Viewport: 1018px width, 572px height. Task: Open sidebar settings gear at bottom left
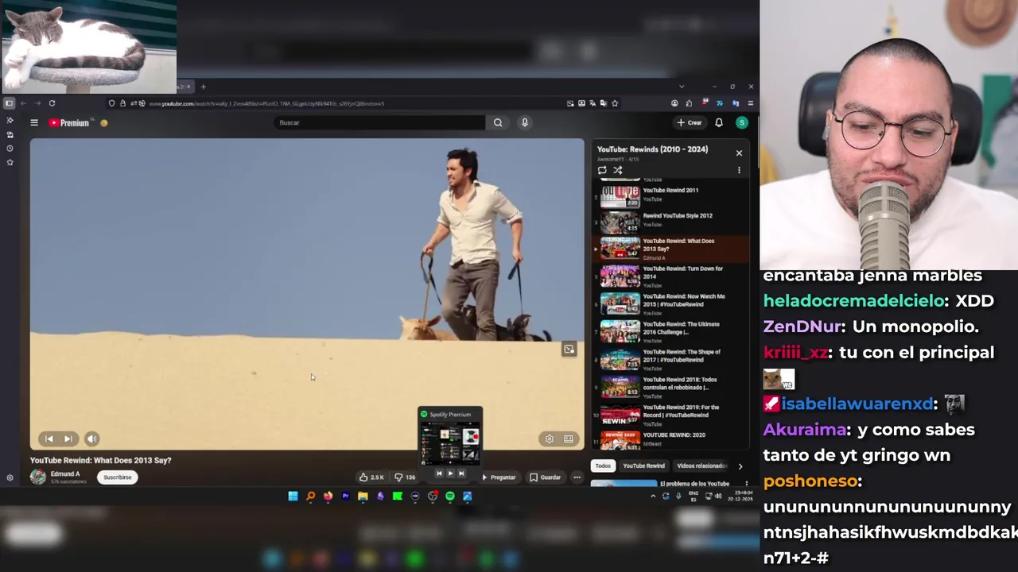pos(10,477)
